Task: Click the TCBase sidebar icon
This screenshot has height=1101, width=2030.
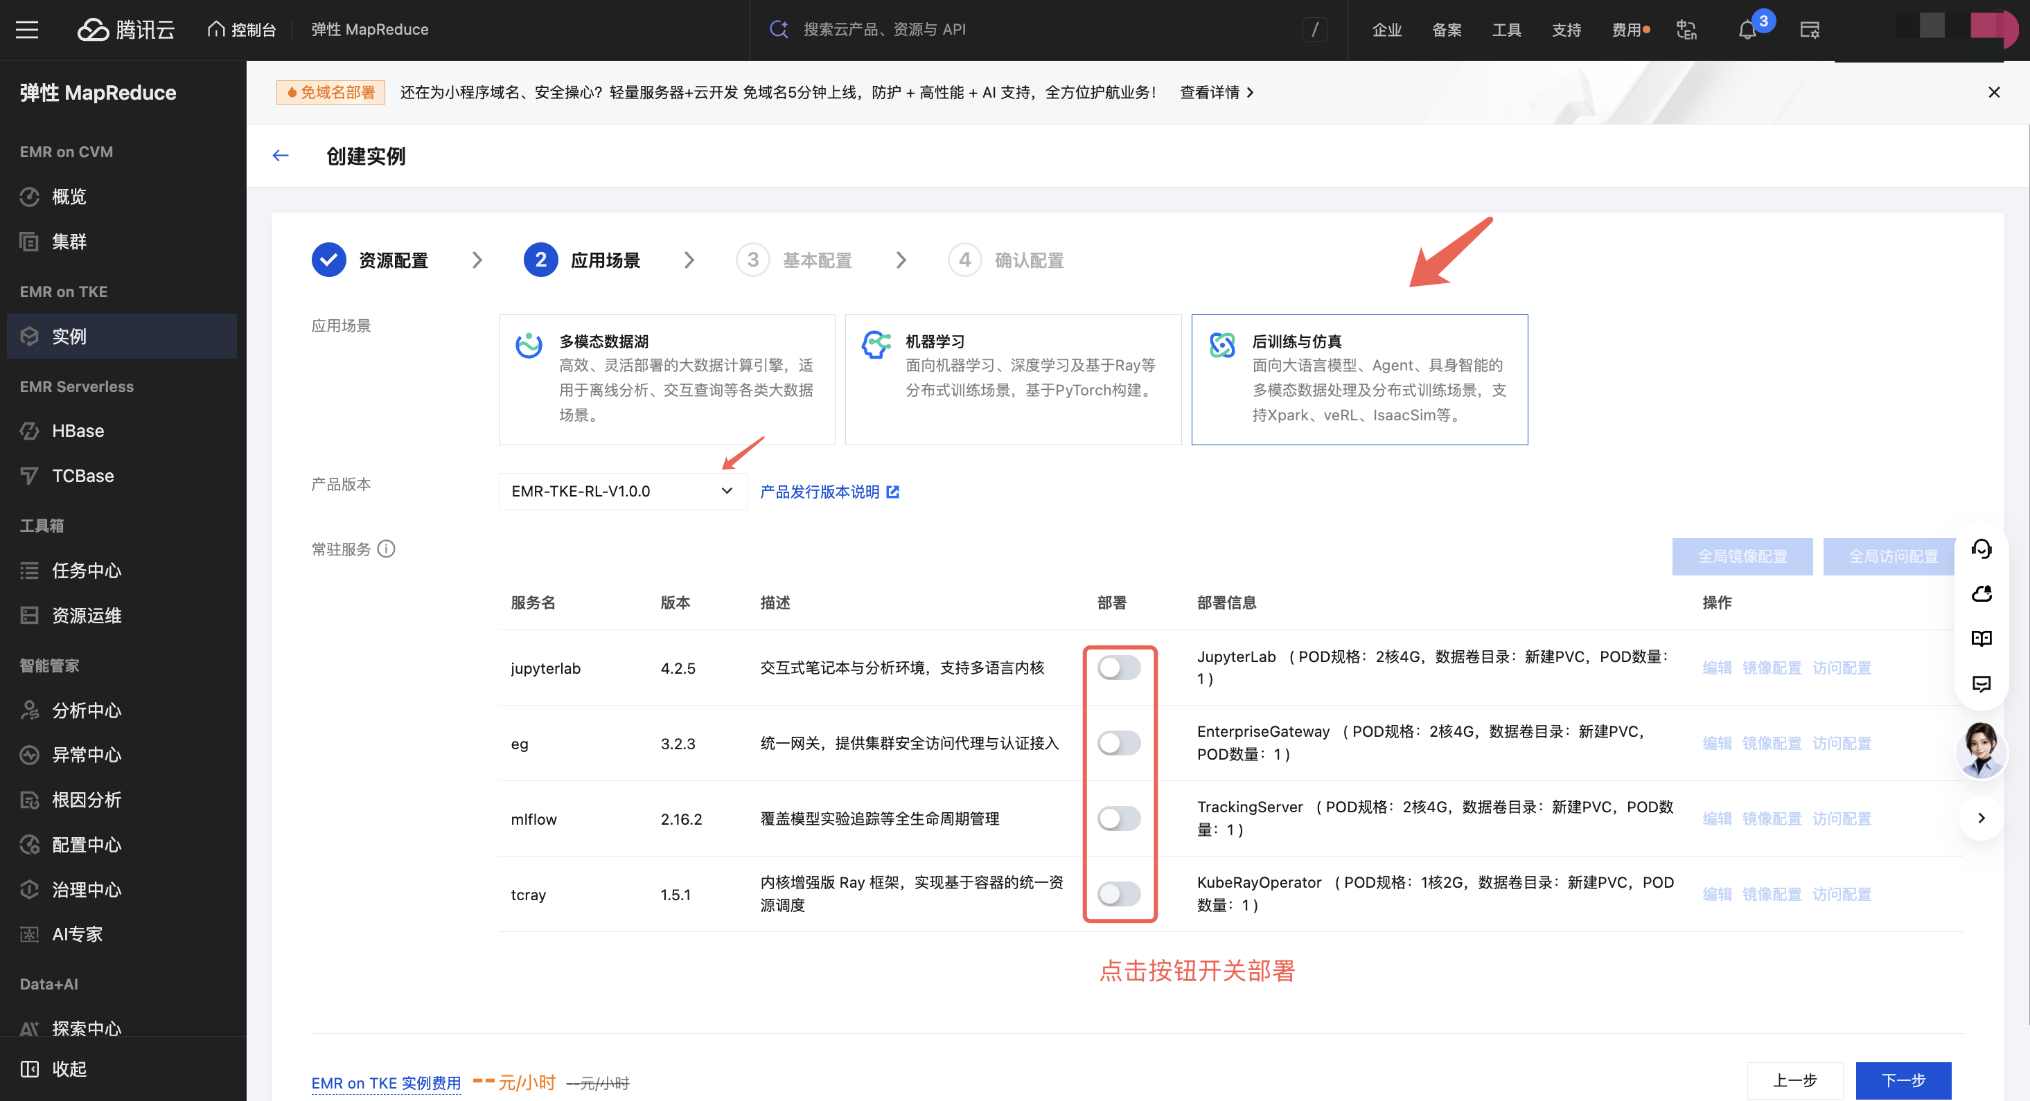Action: click(x=29, y=476)
